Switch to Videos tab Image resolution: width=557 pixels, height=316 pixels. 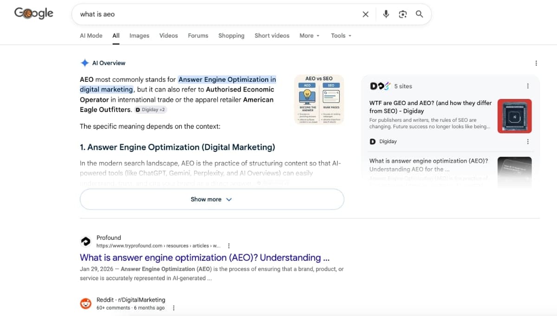(x=168, y=35)
